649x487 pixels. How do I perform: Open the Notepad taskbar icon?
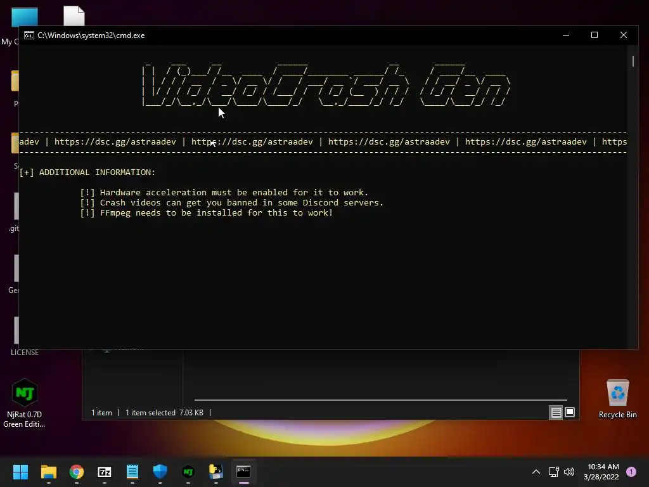[132, 471]
